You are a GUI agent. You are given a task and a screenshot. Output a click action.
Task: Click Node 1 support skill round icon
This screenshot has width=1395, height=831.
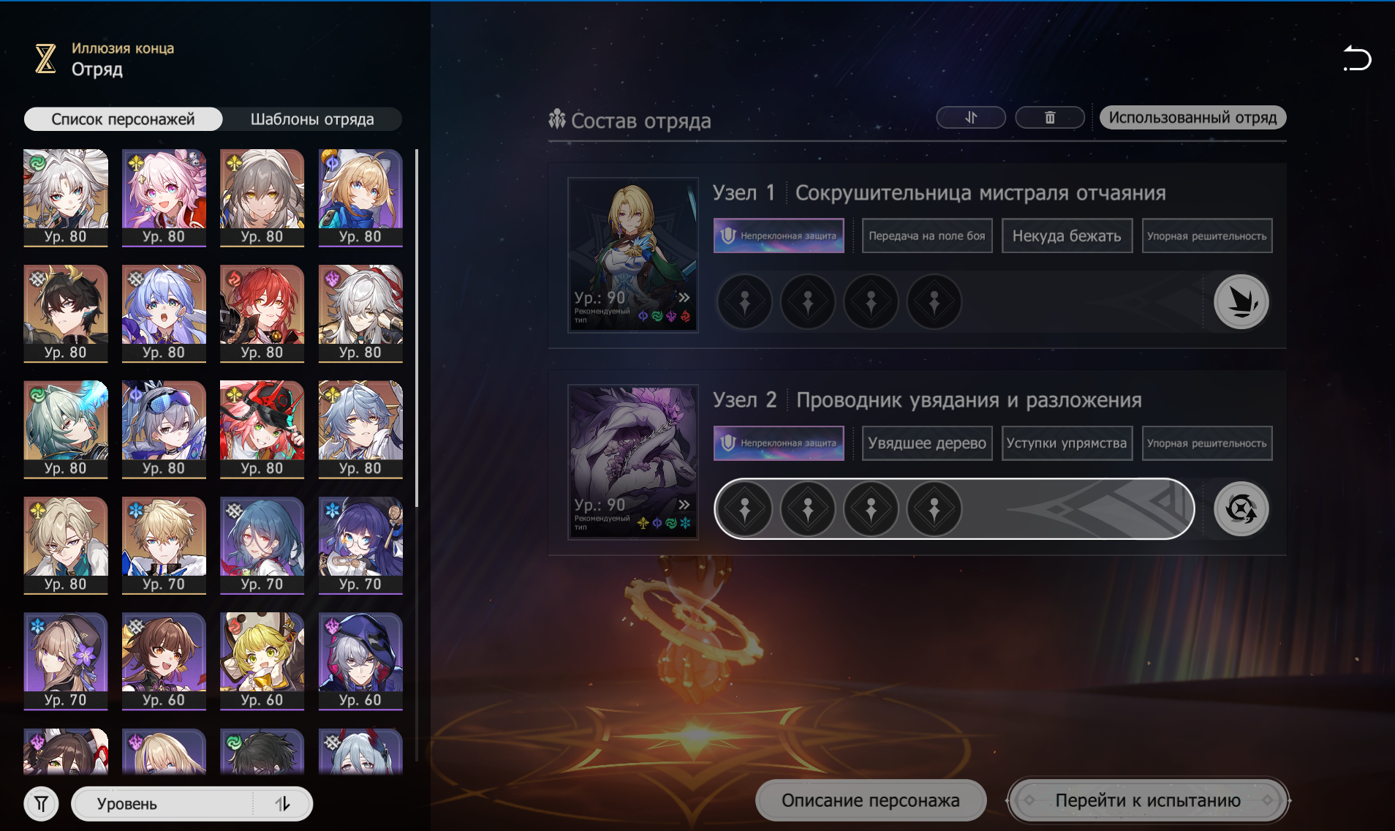pyautogui.click(x=1241, y=301)
